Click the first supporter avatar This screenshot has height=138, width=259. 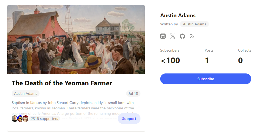[x=15, y=119]
